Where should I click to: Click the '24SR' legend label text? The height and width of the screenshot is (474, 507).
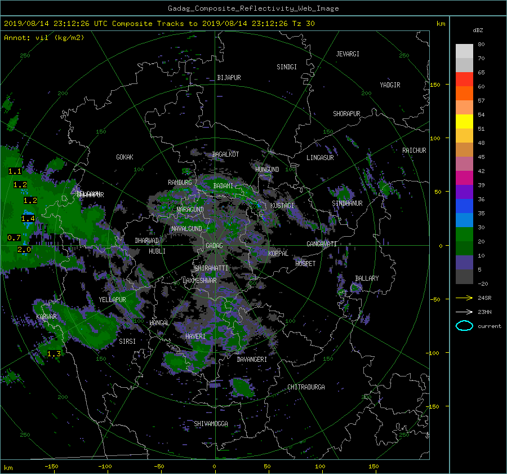tap(484, 298)
